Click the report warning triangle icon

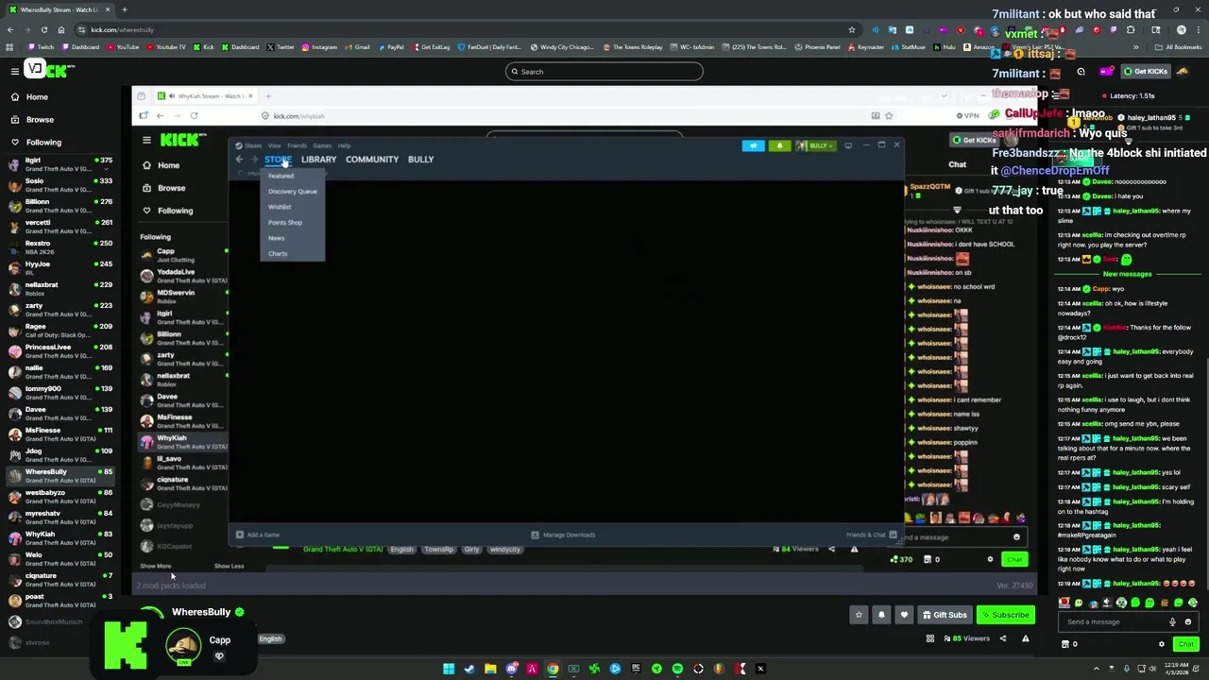click(1025, 638)
